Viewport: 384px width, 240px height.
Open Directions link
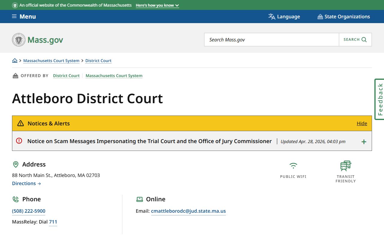click(x=26, y=183)
